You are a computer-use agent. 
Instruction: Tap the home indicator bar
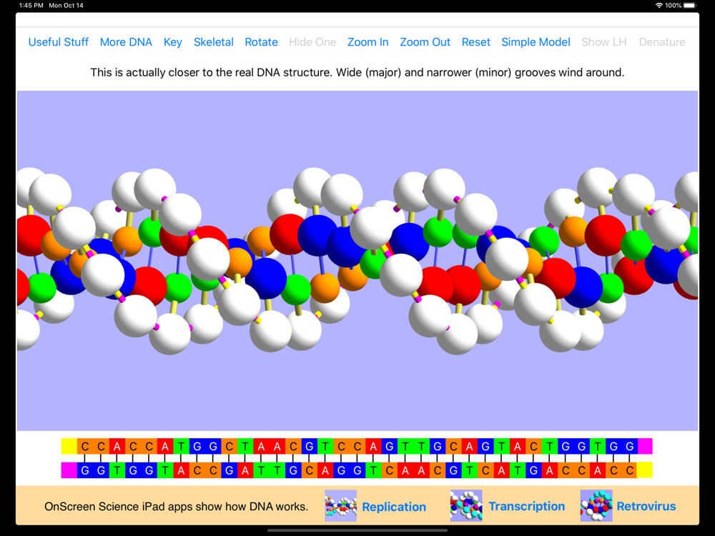[x=357, y=530]
